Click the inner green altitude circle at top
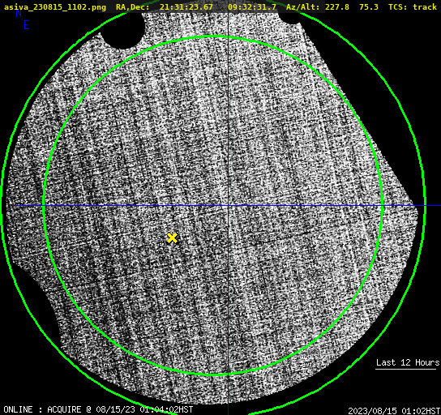 coord(213,36)
